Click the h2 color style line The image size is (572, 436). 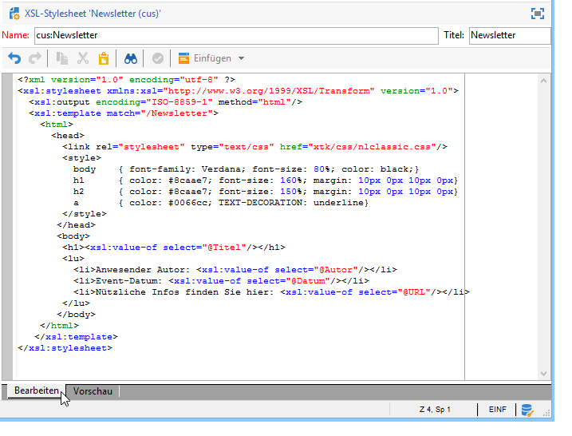pos(265,192)
